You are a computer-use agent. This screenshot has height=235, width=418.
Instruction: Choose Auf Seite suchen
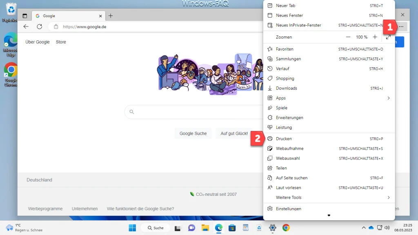[x=329, y=178]
